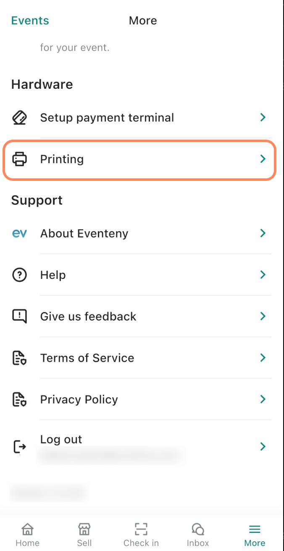
Task: Tap the log out arrow icon
Action: tap(19, 446)
